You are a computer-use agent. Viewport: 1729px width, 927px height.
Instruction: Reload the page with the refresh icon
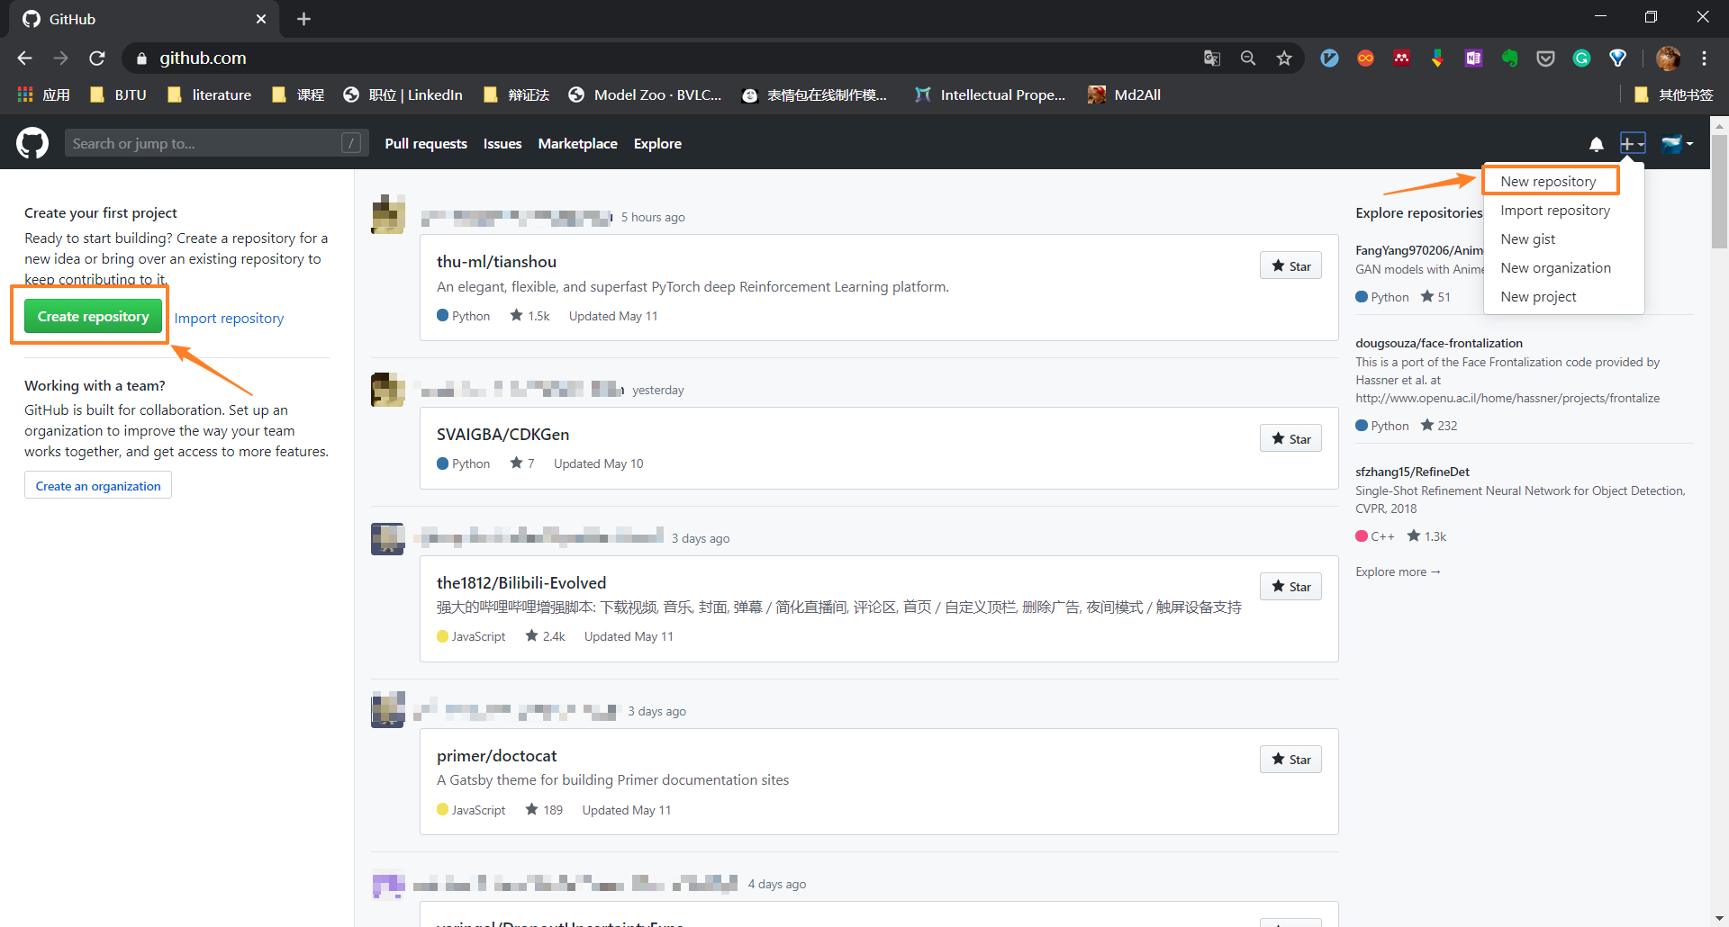pos(97,58)
